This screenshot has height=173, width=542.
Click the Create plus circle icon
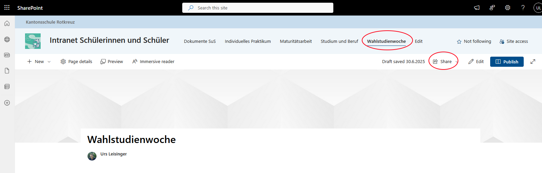(x=7, y=103)
